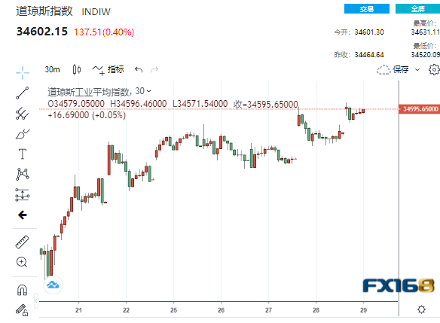Choose the pitchfork drawing tool
This screenshot has height=323, width=440.
click(x=23, y=114)
